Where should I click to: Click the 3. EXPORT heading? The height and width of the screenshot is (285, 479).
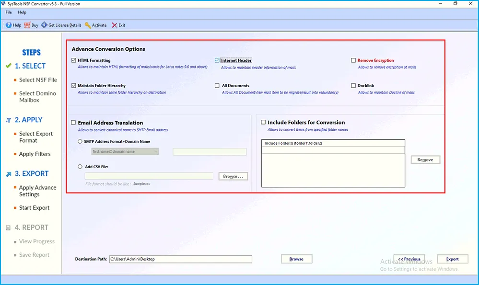[x=32, y=173]
